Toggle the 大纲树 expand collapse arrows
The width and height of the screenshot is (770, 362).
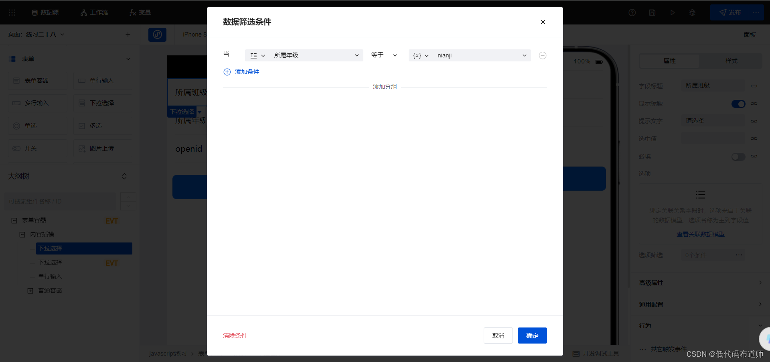pos(124,177)
